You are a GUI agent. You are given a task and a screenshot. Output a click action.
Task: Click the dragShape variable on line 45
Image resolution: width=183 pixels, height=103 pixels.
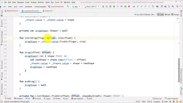[x=41, y=31]
